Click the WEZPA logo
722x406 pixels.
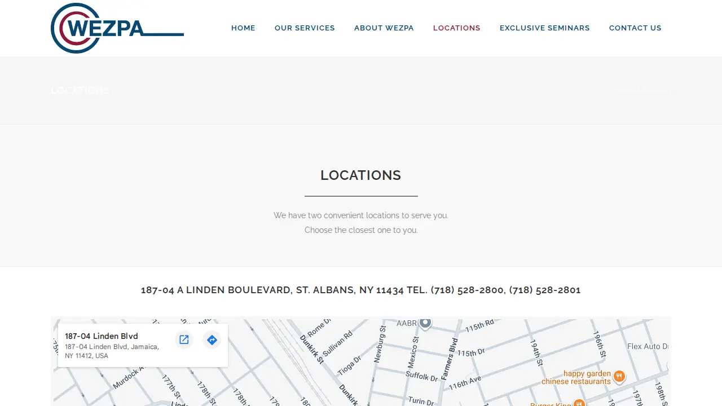tap(117, 28)
